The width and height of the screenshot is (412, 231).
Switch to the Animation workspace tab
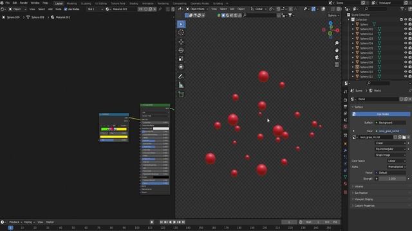coord(147,4)
